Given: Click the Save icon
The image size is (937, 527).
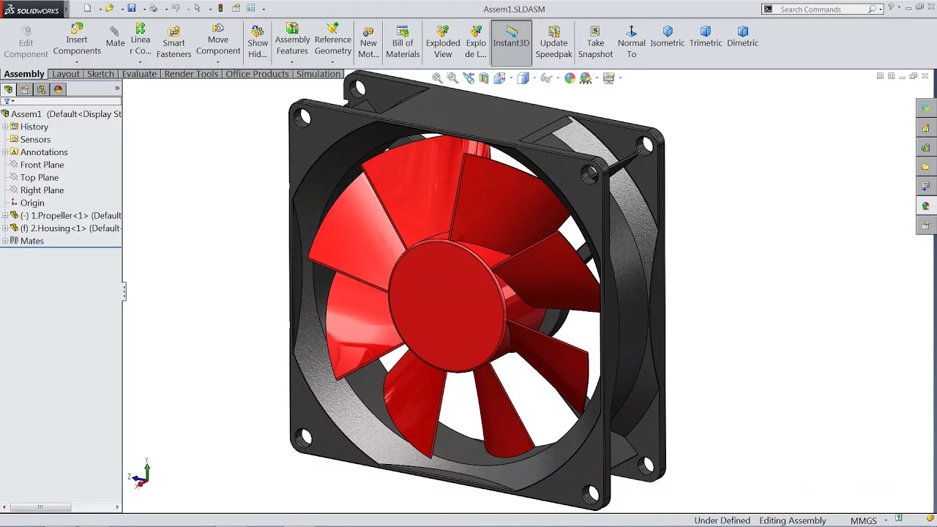Looking at the screenshot, I should pyautogui.click(x=132, y=8).
